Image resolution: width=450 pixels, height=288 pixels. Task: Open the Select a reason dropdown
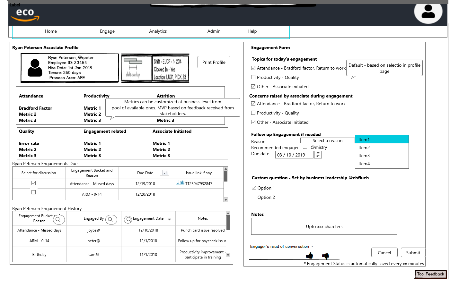pos(327,140)
